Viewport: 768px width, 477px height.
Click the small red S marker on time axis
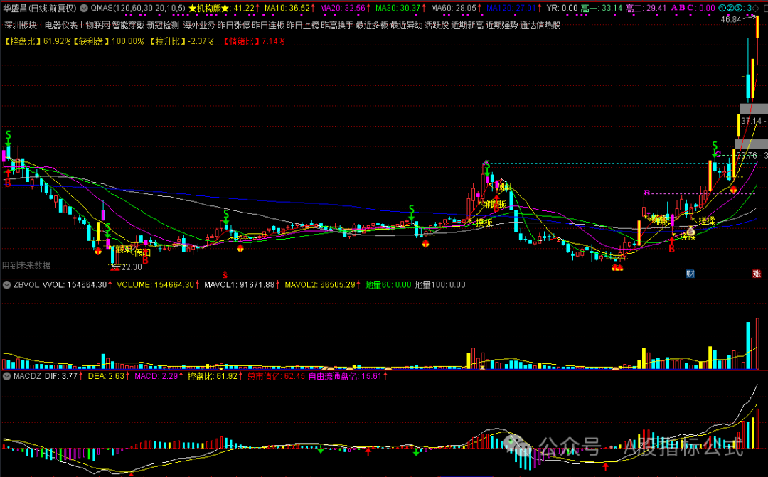(x=225, y=274)
